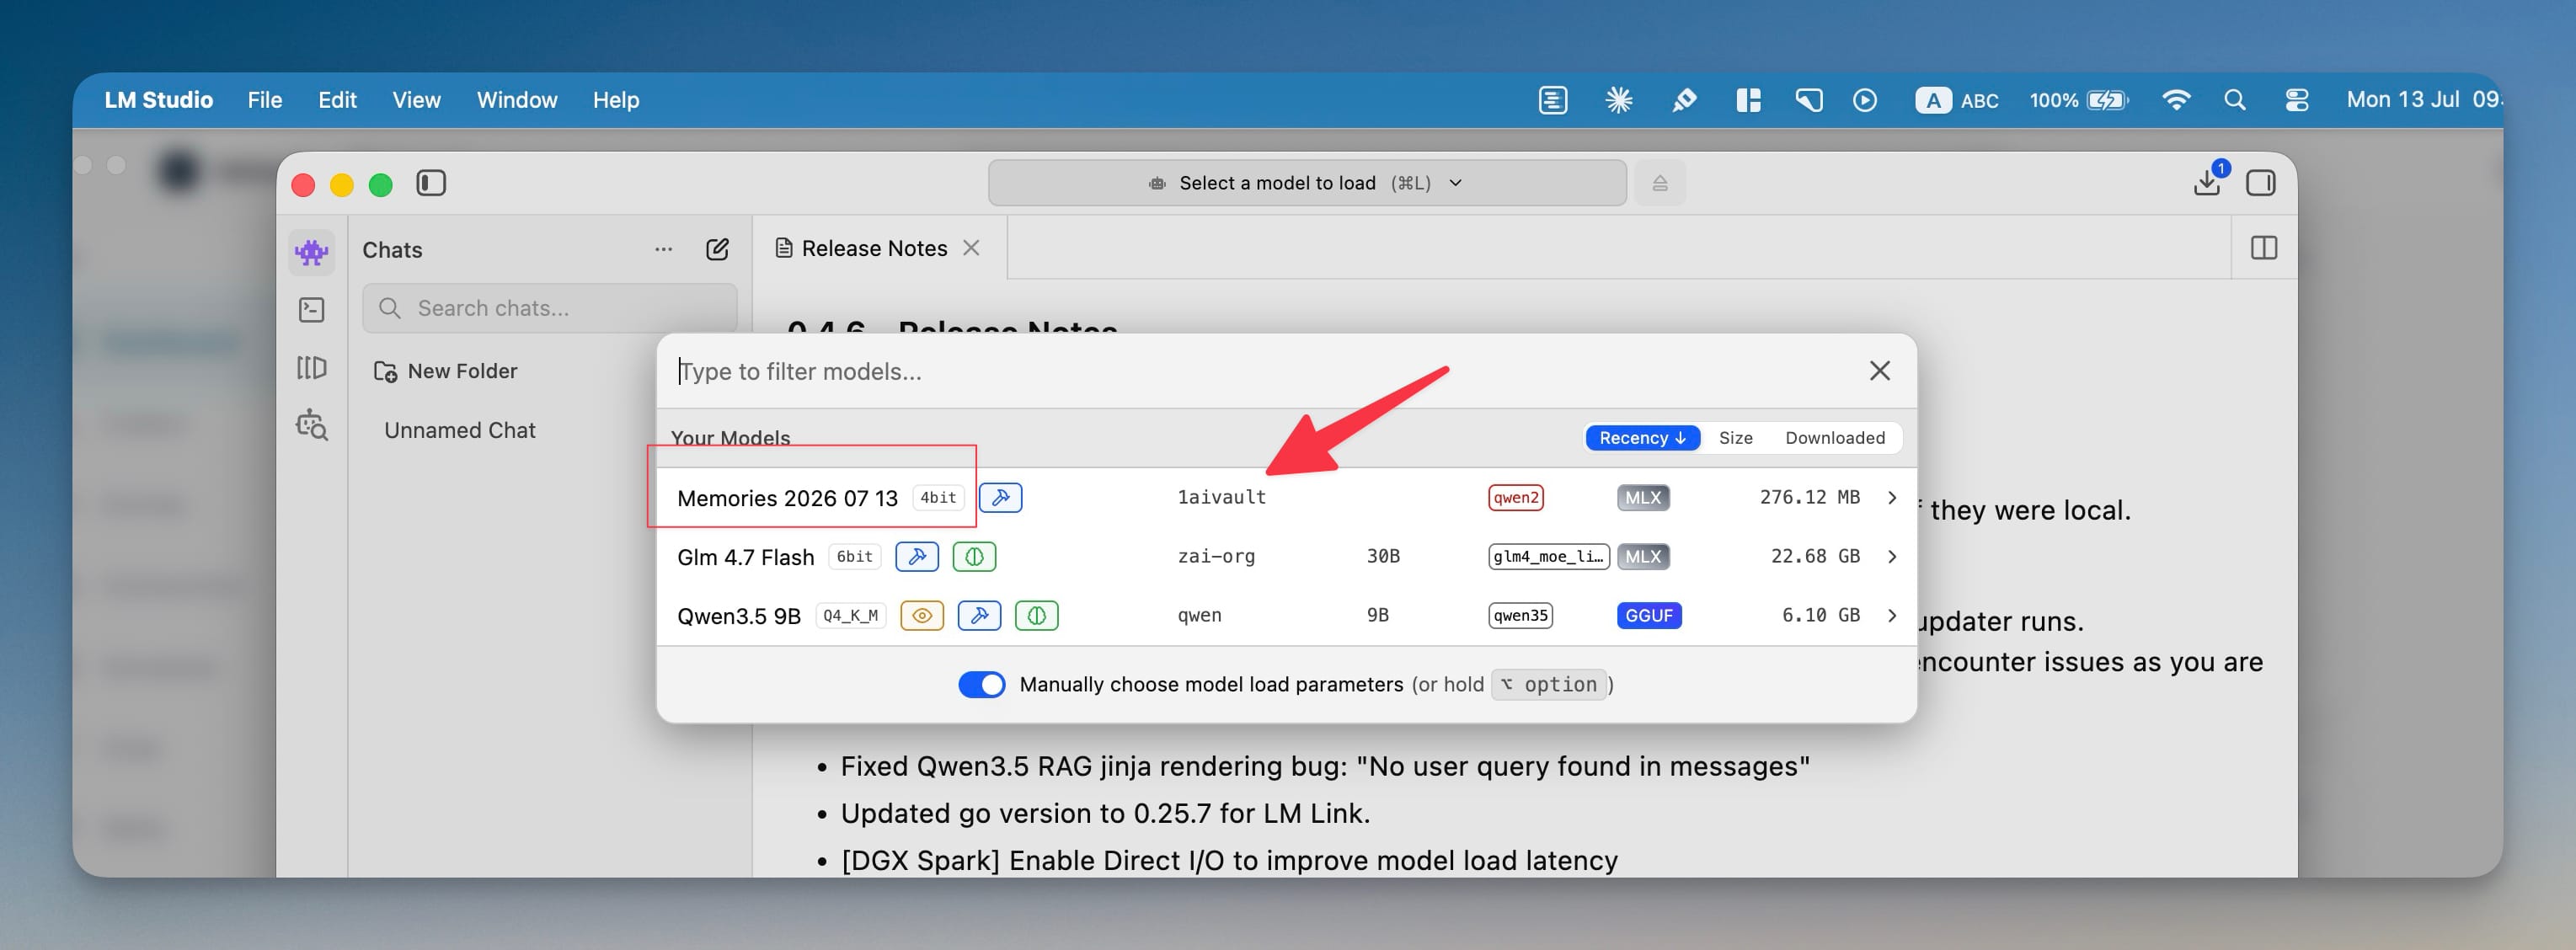The image size is (2576, 950).
Task: Open the Help menu
Action: (x=616, y=100)
